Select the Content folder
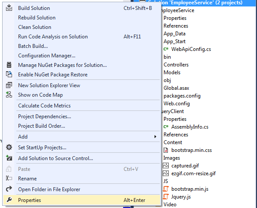 [x=173, y=142]
